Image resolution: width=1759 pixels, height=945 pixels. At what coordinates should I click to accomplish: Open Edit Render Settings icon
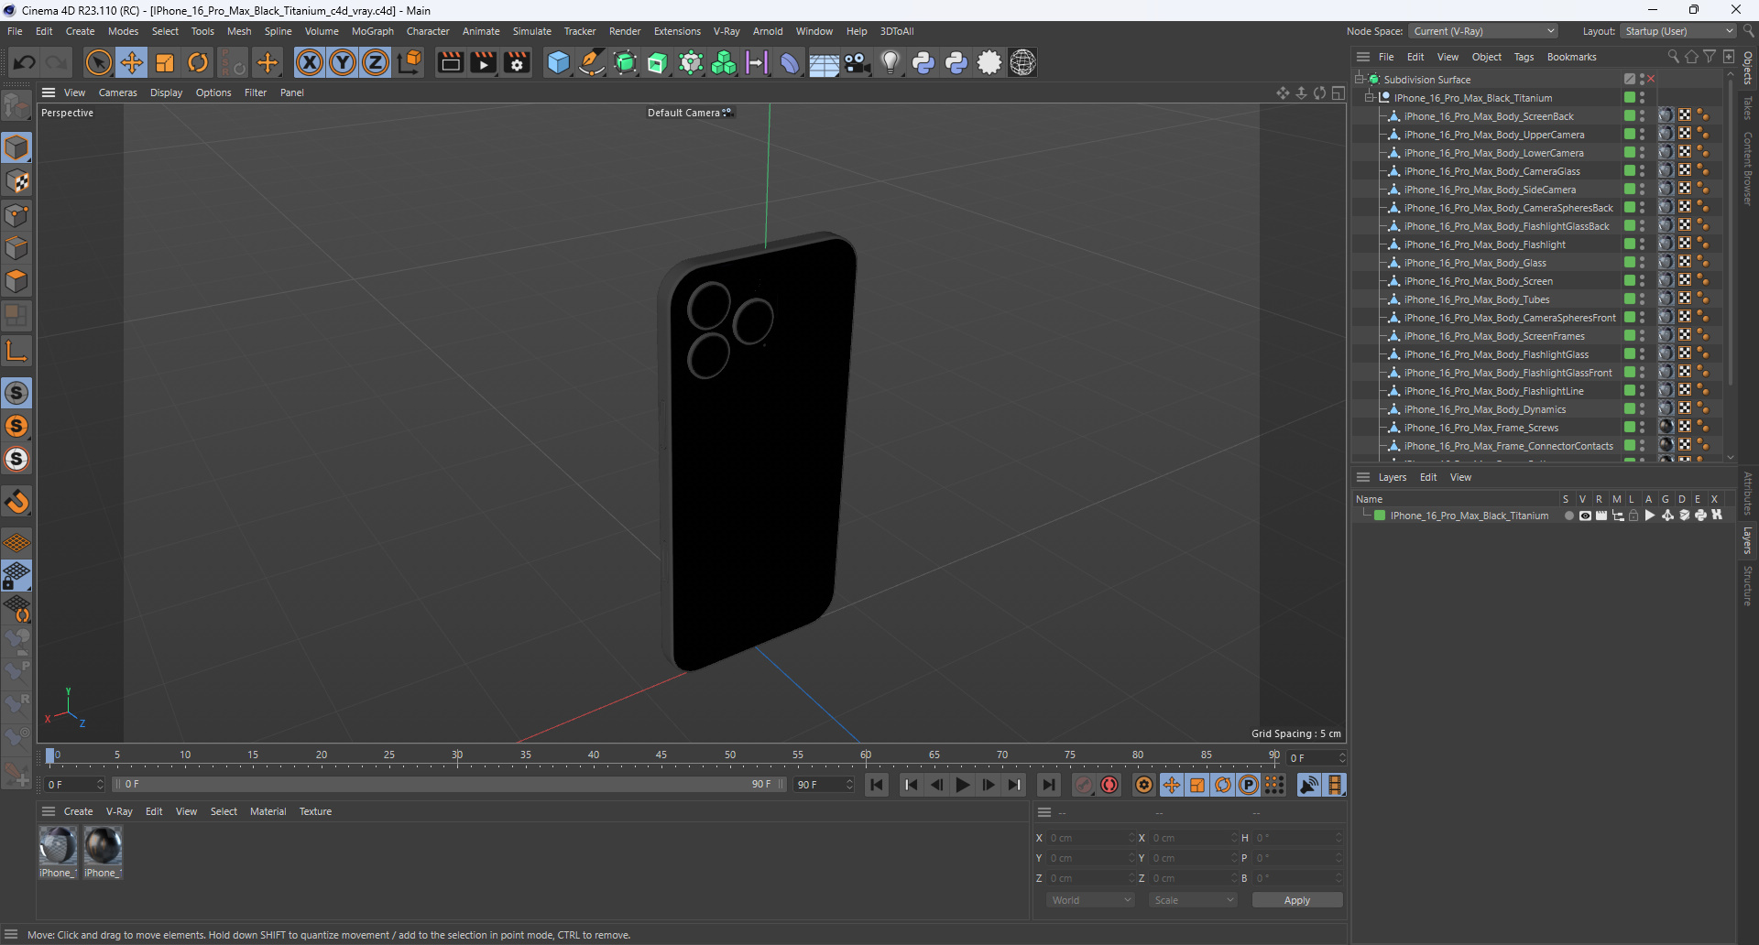[517, 63]
